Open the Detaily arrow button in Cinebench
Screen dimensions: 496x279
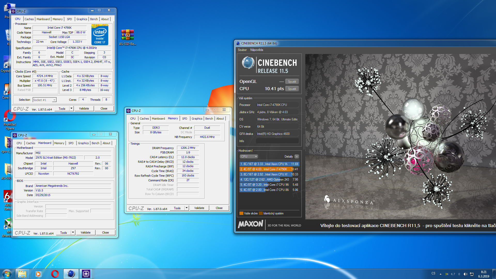297,157
